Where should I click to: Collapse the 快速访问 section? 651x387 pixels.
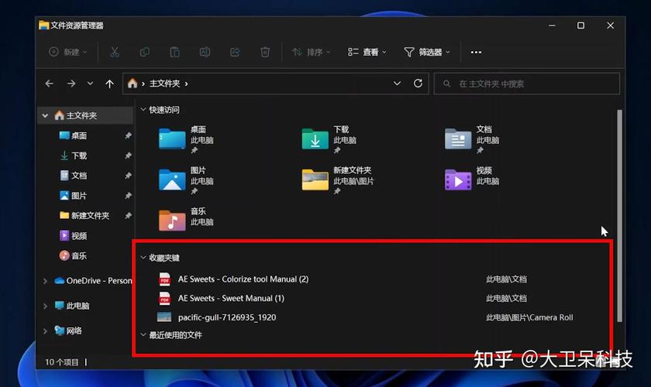pyautogui.click(x=143, y=109)
